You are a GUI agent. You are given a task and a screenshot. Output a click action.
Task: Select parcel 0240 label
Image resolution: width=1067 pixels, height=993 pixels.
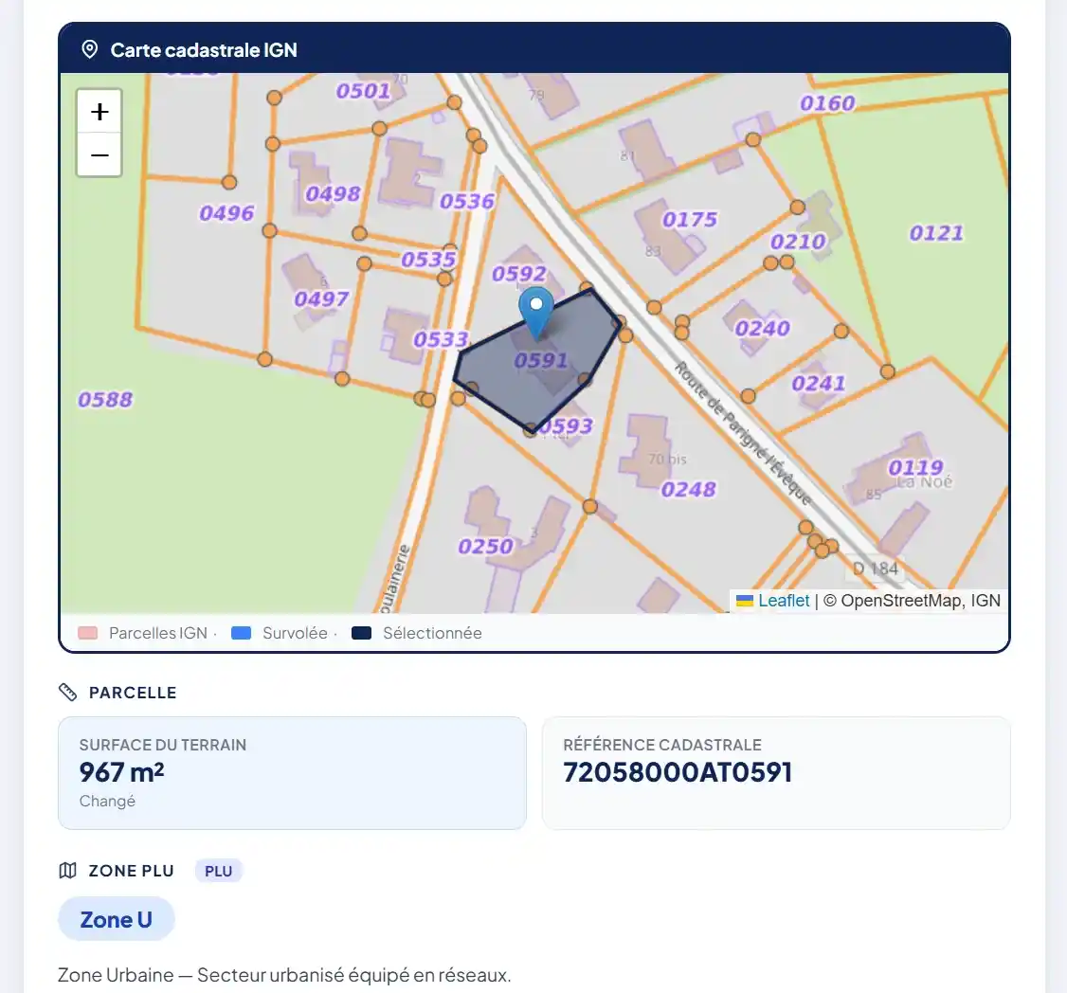pos(762,328)
